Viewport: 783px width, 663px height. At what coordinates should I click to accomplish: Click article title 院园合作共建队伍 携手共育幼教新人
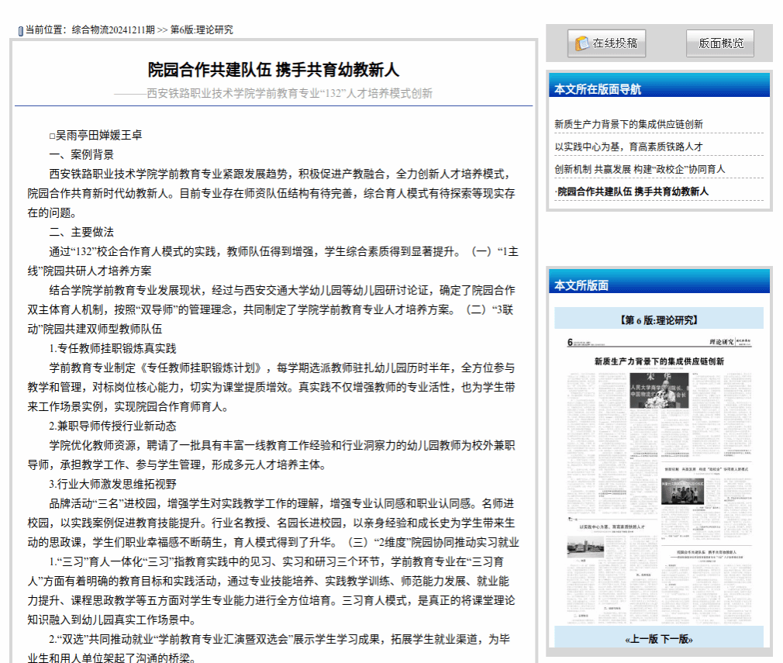274,70
